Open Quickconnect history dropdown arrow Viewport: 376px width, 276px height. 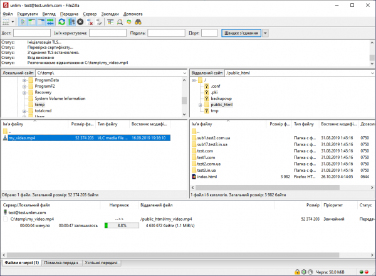tap(266, 33)
